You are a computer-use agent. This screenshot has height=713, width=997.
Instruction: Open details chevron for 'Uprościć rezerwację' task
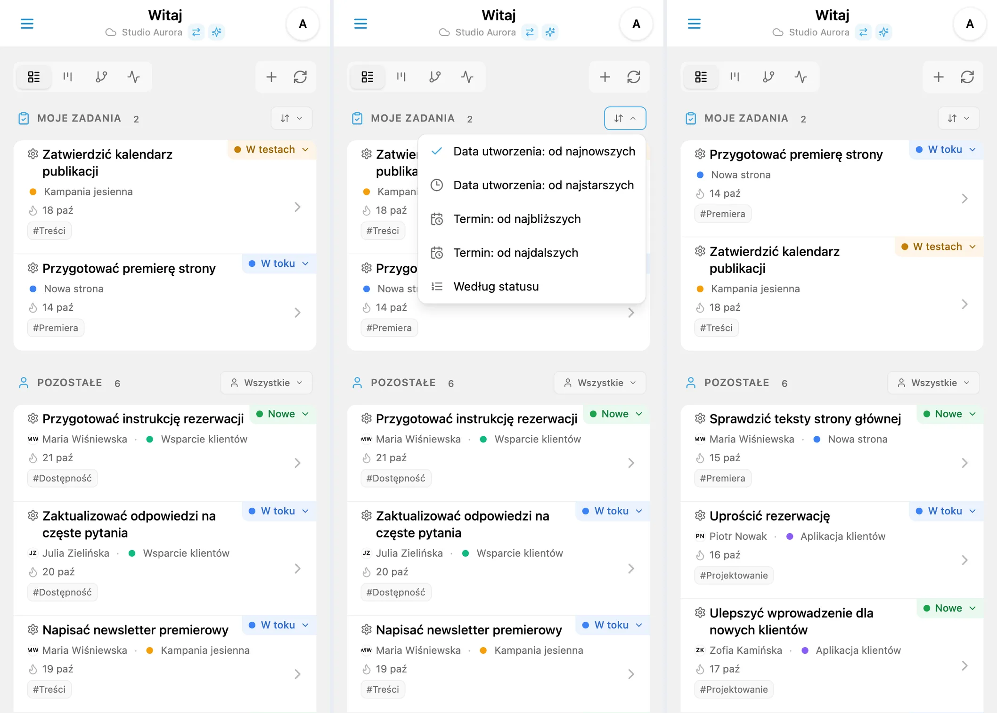click(964, 560)
